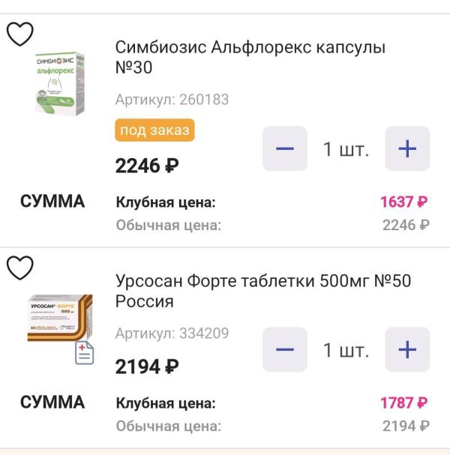Tap the 1637 ₽ club price

[x=403, y=202]
